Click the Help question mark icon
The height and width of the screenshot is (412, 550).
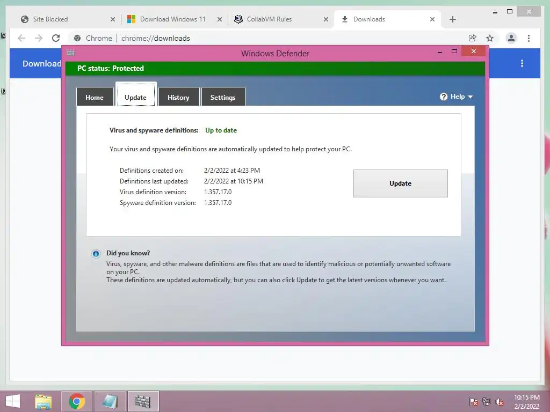tap(443, 97)
